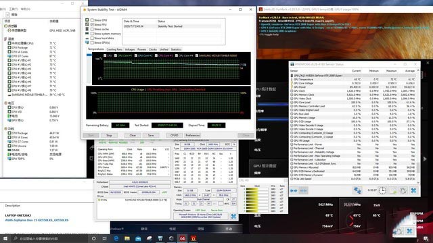Click the HWiNFO clock reset timer icon
This screenshot has width=433, height=243.
382,190
